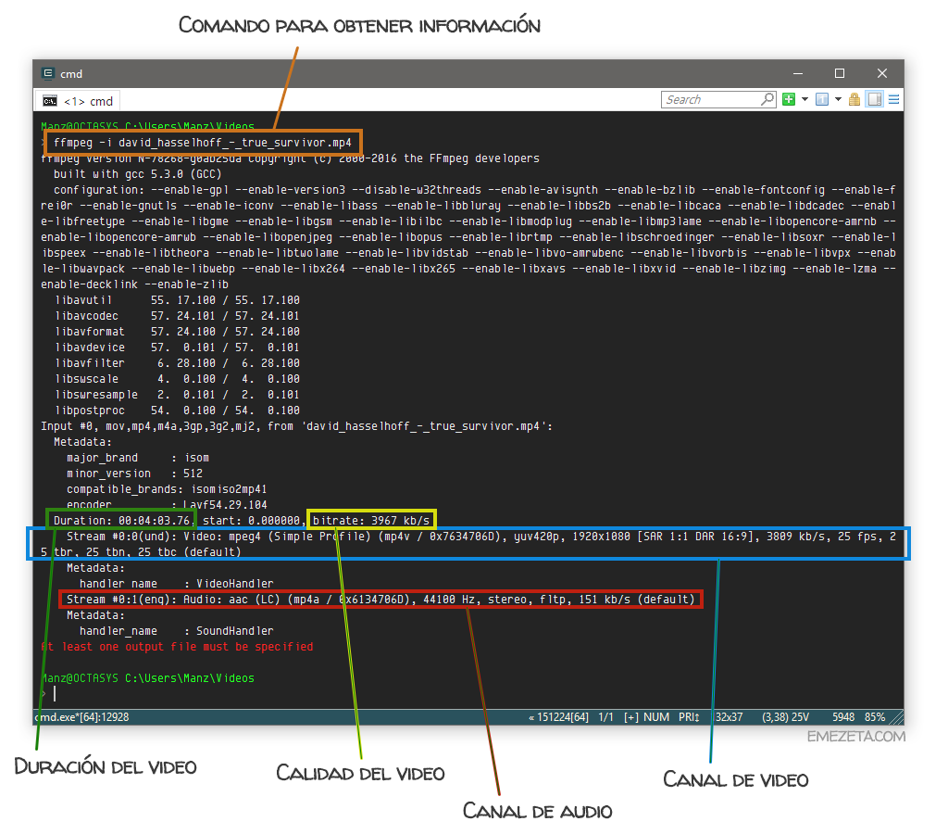
Task: Click the 'ffmpeg -i david_hasselhoff_-_true_survivor.mp4' command line
Action: point(203,143)
